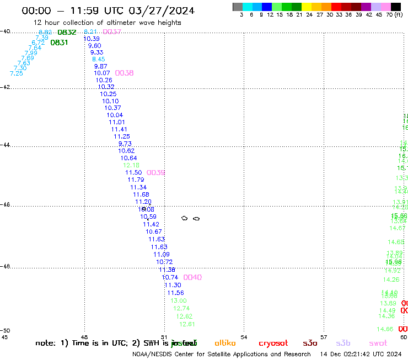Click the 'note: 1) Time is in UTC' text
408x359 pixels.
pos(82,343)
